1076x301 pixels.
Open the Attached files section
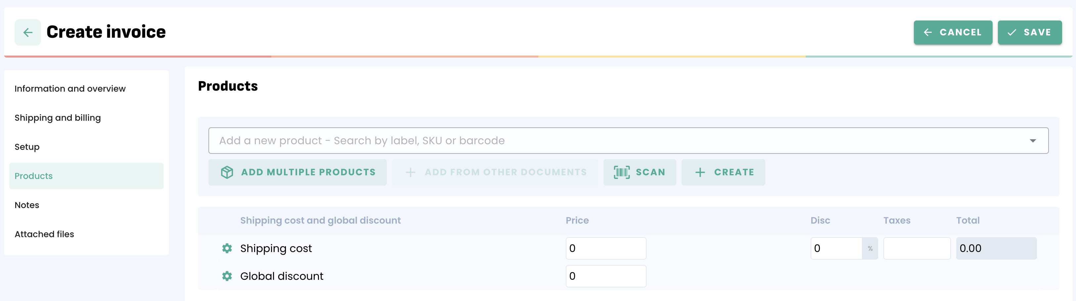44,234
